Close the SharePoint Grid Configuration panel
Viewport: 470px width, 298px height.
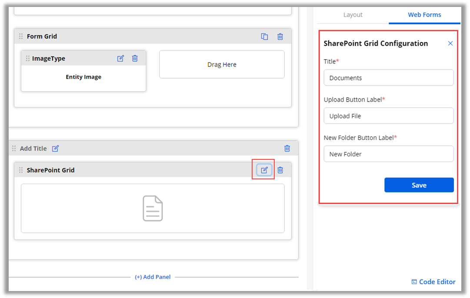point(450,43)
